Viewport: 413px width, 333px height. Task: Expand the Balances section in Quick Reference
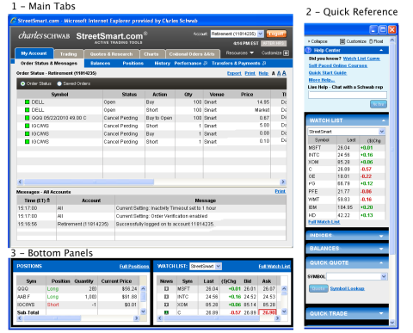click(x=381, y=249)
